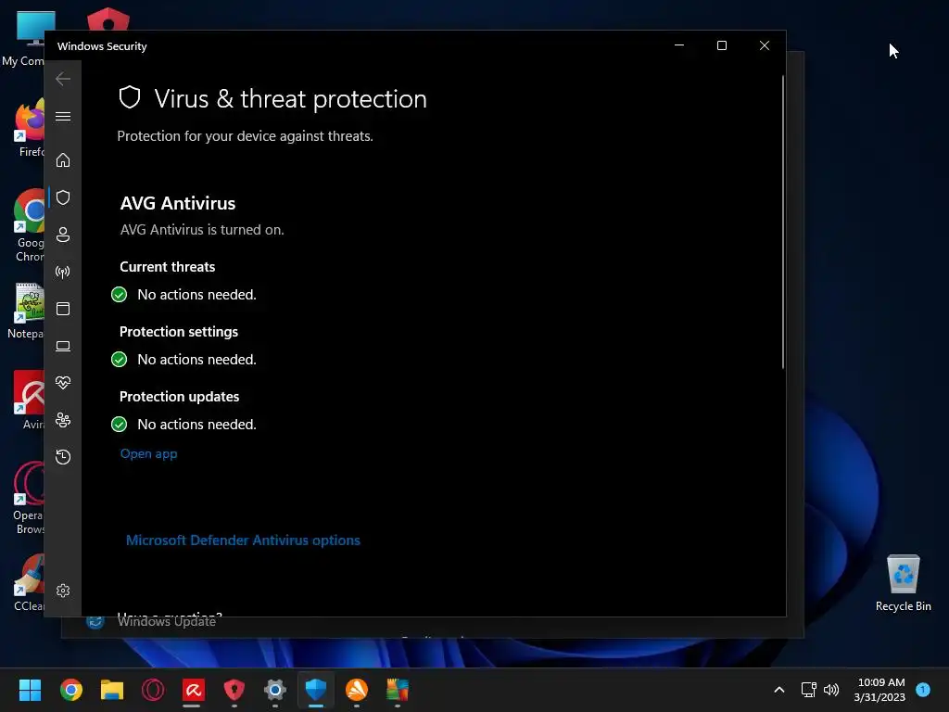
Task: Click Open app link
Action: (x=149, y=453)
